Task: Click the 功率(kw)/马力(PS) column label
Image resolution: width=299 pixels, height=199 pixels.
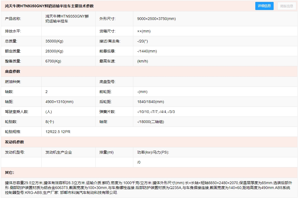Action: tap(153, 152)
